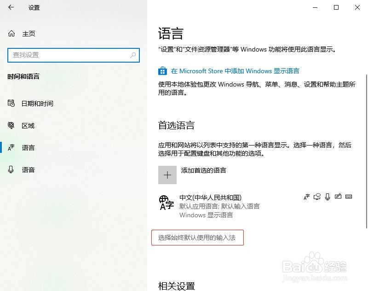368x291 pixels.
Task: Click the 相关设置 heading
Action: 177,286
